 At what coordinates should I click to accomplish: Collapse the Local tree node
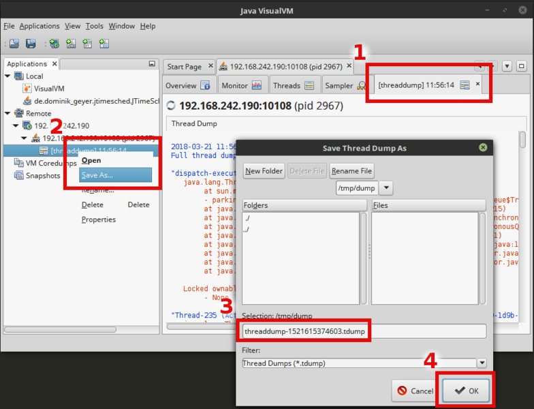click(8, 76)
